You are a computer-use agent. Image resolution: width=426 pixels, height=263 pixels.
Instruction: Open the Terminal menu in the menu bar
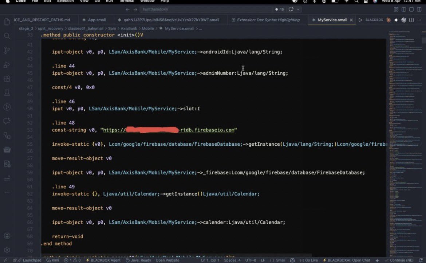[126, 1]
